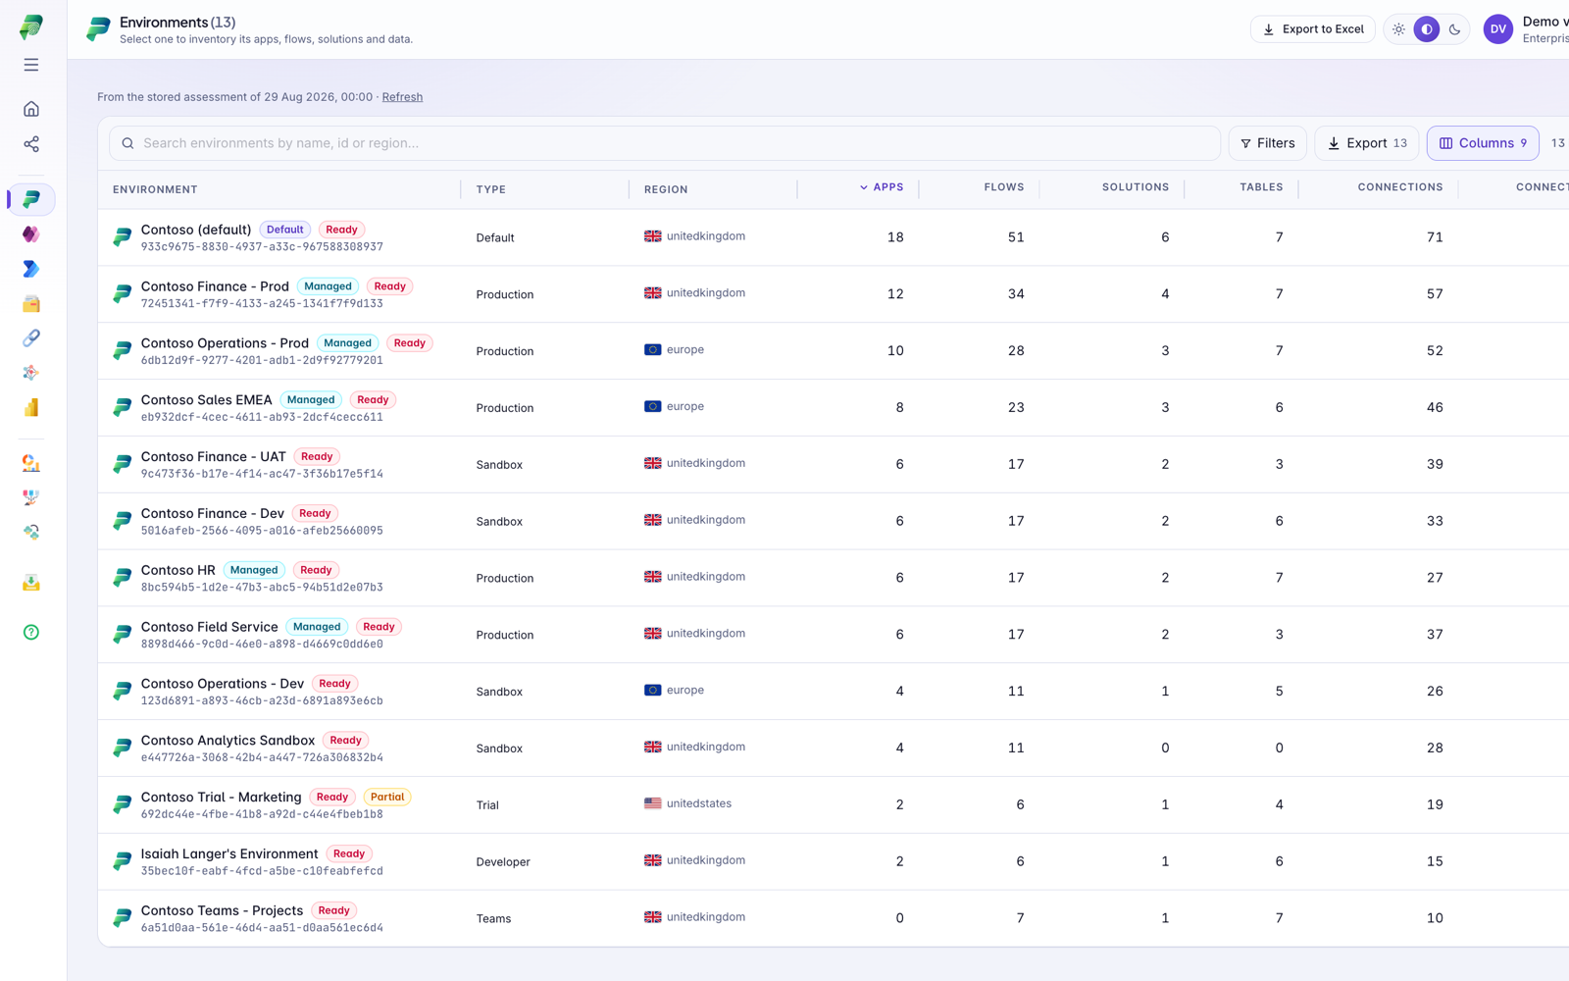Image resolution: width=1569 pixels, height=981 pixels.
Task: Select Contoso Teams - Projects row name
Action: pyautogui.click(x=222, y=911)
